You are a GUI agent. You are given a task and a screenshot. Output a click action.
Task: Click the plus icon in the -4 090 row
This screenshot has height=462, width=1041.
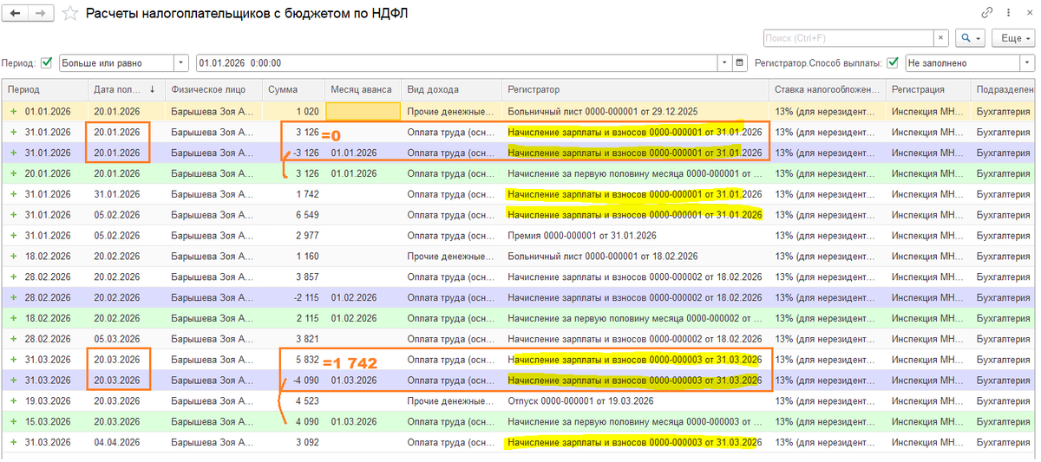click(13, 381)
